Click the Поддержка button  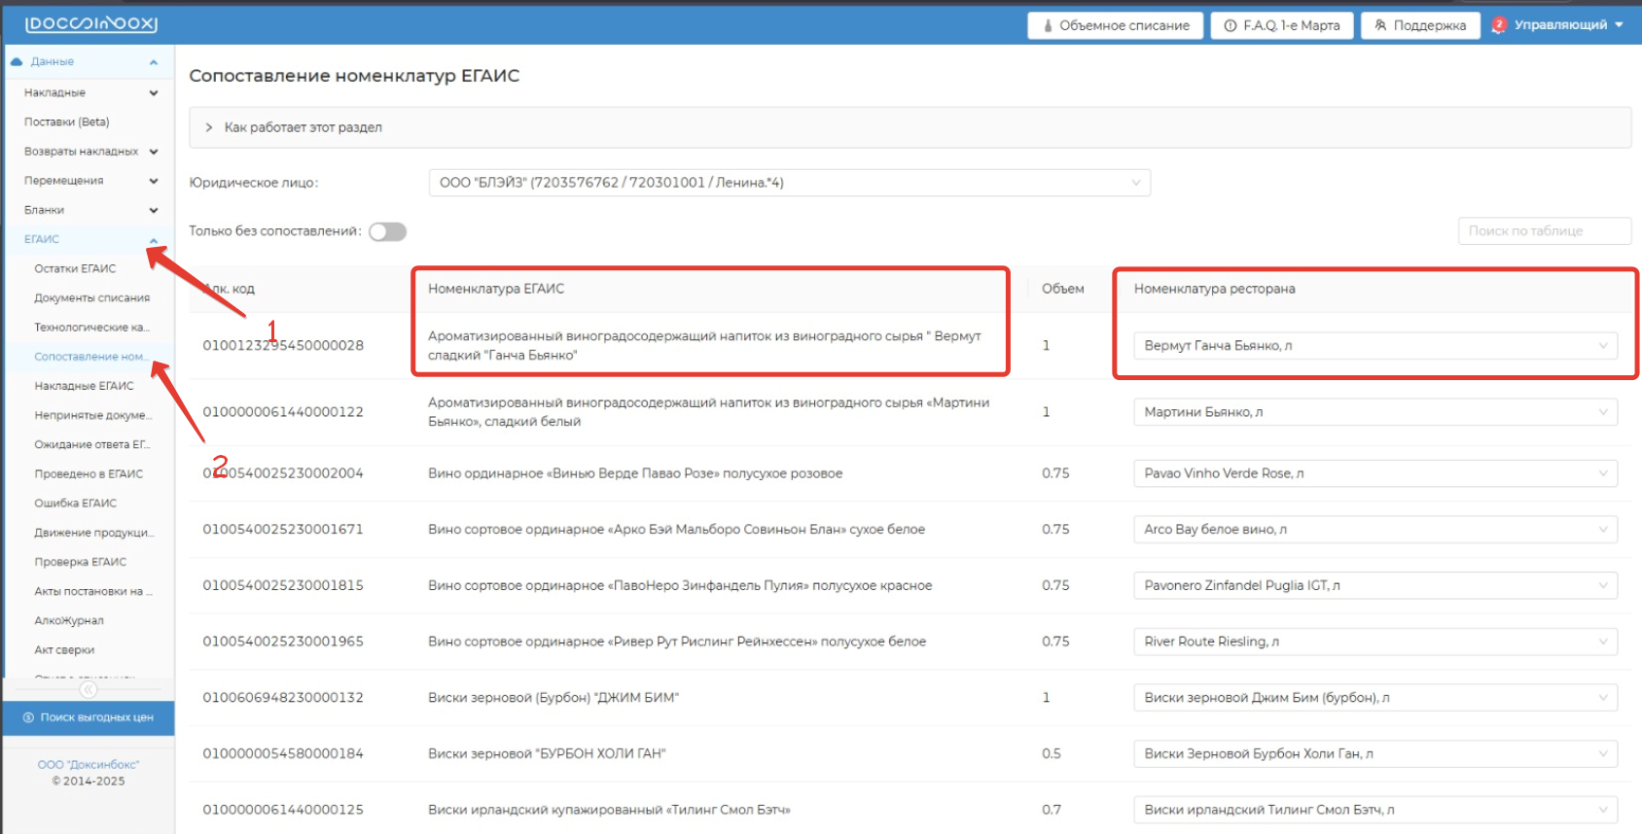(x=1420, y=25)
